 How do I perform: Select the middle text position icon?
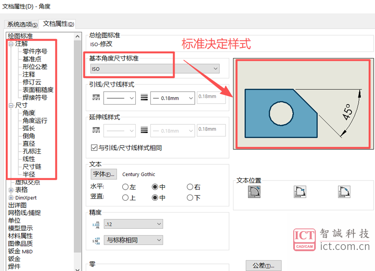tap(300, 192)
